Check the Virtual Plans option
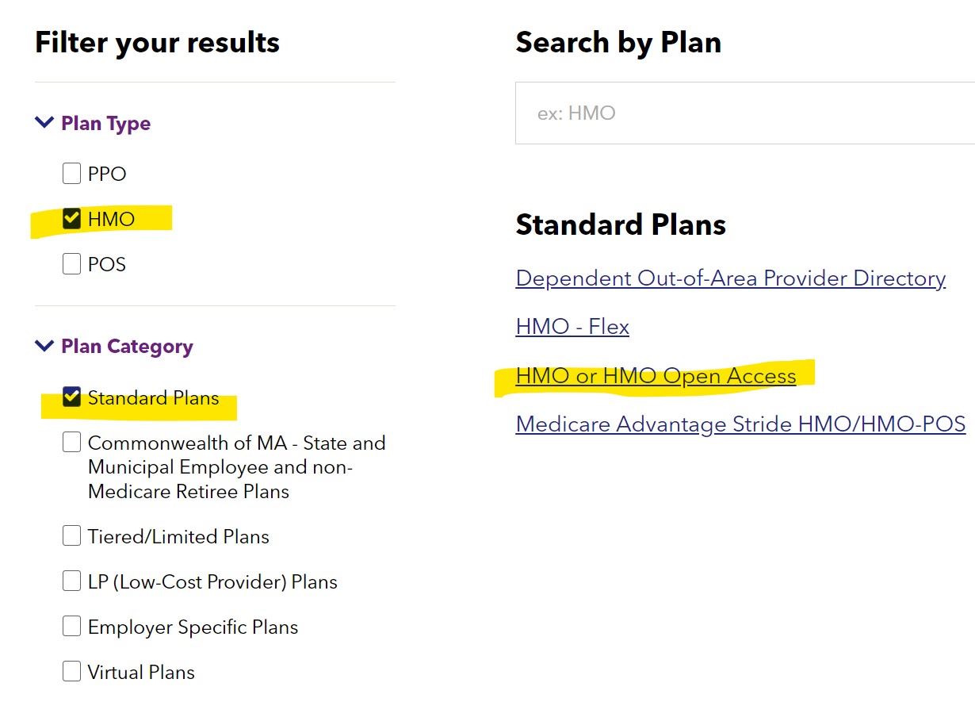 tap(71, 671)
